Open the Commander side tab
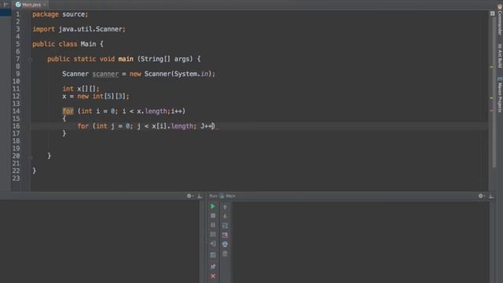 pyautogui.click(x=500, y=19)
